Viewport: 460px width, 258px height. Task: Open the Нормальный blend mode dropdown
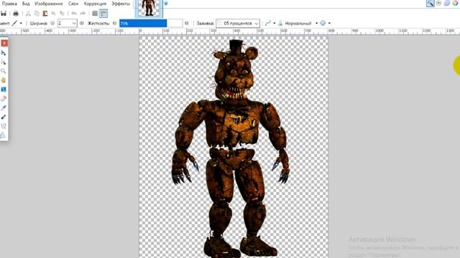coord(316,23)
